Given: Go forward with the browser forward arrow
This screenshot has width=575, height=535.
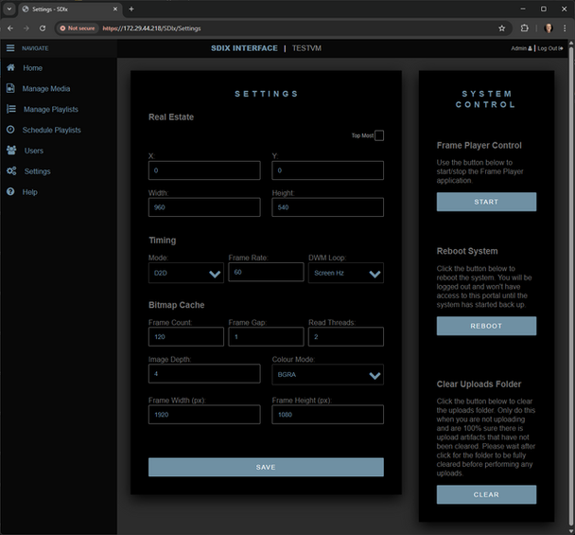Looking at the screenshot, I should coord(26,28).
